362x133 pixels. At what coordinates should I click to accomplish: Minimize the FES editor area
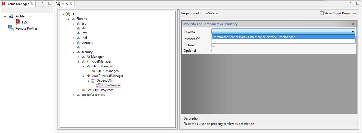tap(352, 3)
